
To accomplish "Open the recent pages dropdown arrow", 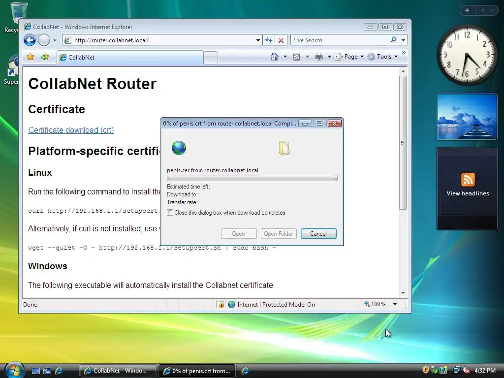I will [x=55, y=40].
